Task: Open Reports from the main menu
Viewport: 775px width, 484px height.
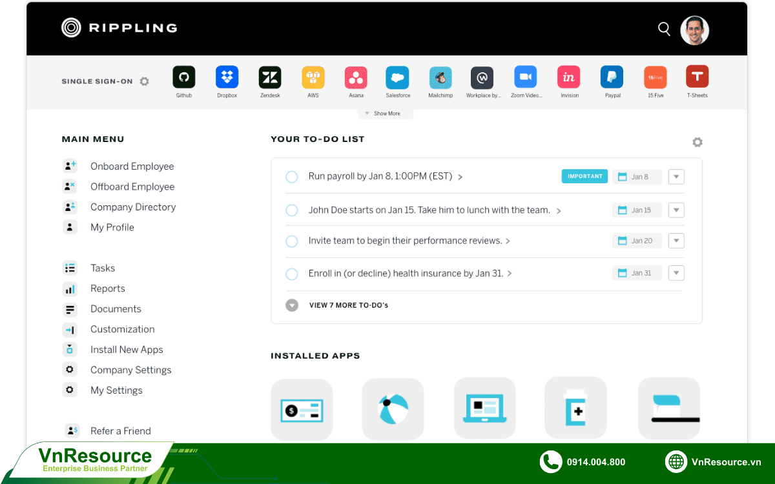Action: [x=107, y=288]
